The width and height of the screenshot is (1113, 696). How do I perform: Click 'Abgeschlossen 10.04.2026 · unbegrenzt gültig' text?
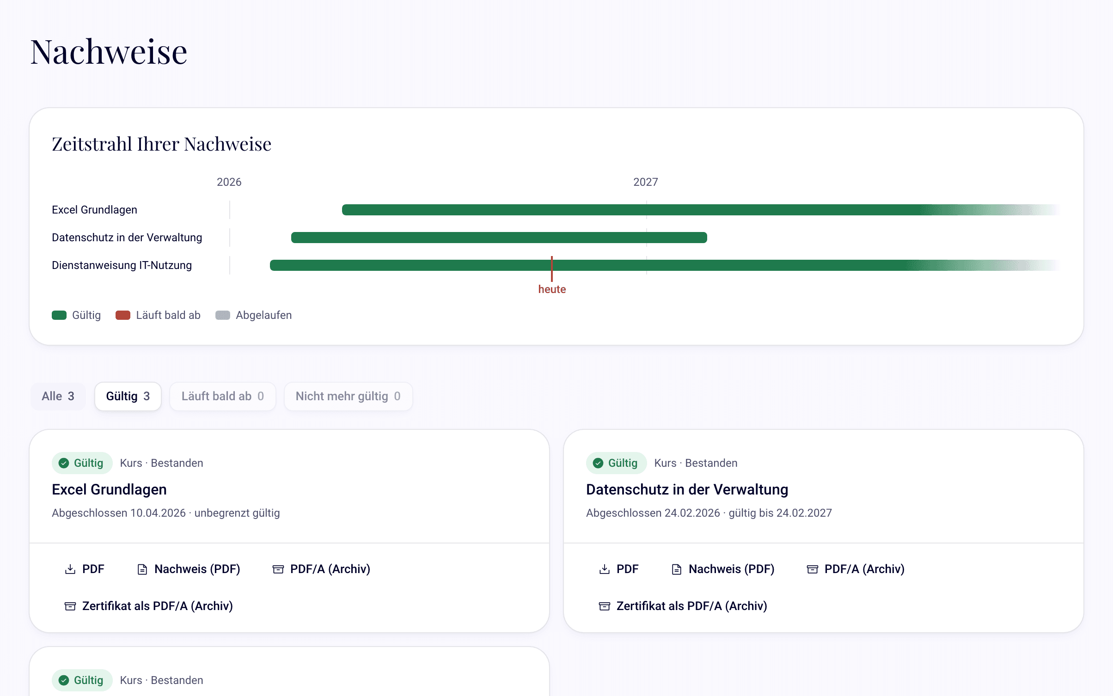pyautogui.click(x=166, y=513)
